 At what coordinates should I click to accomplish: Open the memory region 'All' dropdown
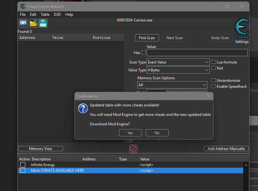[x=172, y=85]
